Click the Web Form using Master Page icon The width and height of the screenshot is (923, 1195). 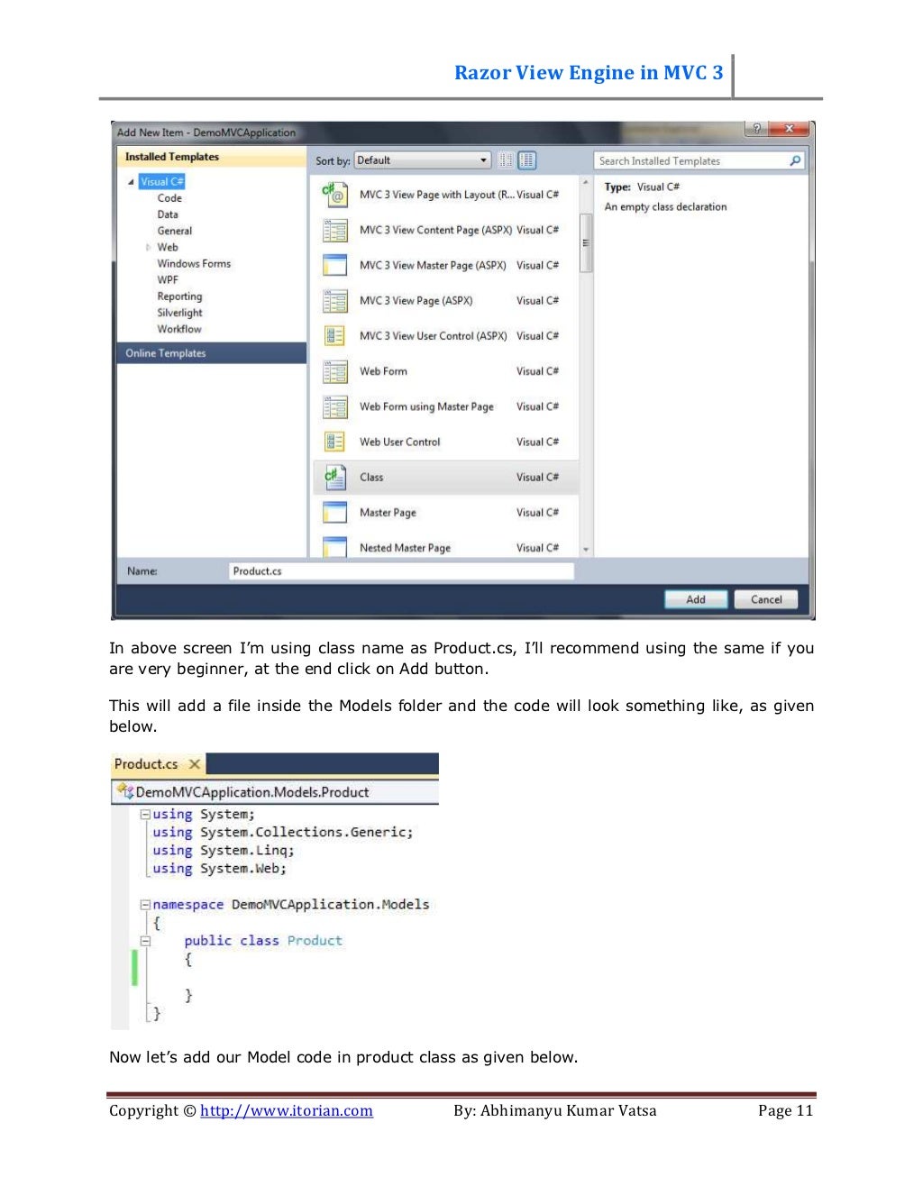334,406
